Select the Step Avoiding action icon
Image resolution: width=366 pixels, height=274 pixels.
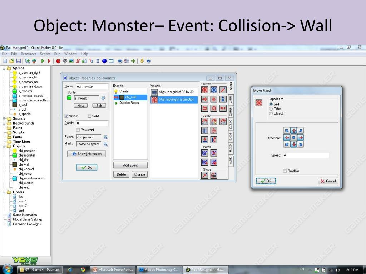pyautogui.click(x=214, y=175)
